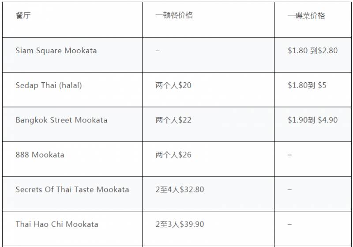Click the $1.90到 $4.90 dish price
Screen dimensions: 353x247
312,120
